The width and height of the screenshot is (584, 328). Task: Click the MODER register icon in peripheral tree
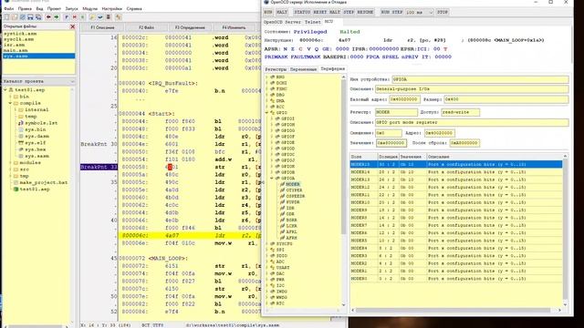(x=282, y=184)
